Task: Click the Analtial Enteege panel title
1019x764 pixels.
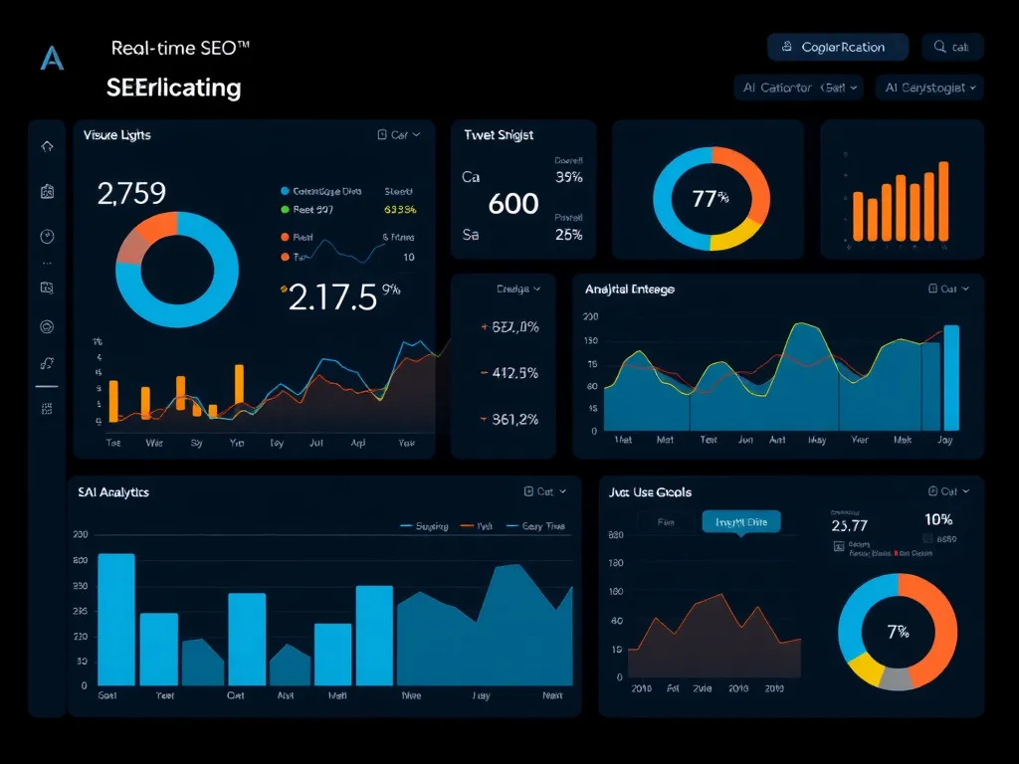Action: click(x=630, y=289)
